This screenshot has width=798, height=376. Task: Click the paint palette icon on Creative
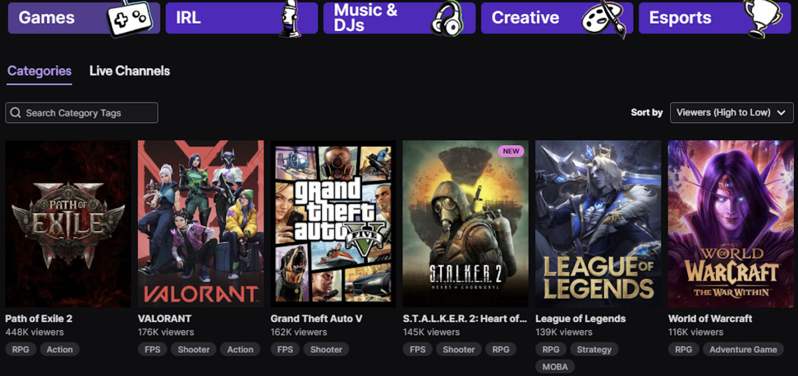[603, 19]
